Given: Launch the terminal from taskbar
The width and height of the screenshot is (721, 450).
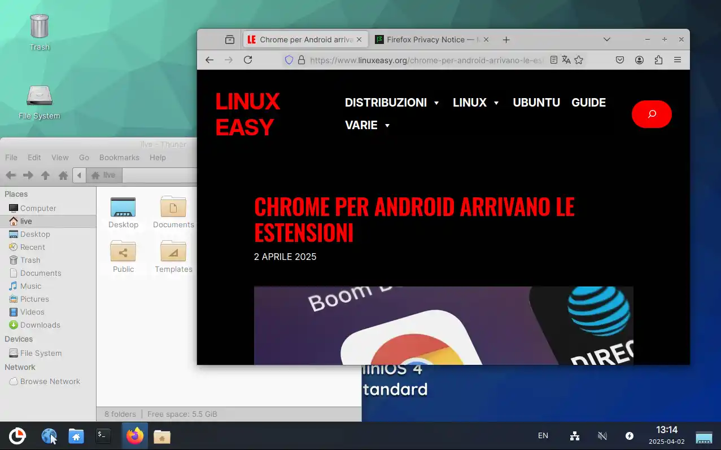Looking at the screenshot, I should tap(103, 435).
